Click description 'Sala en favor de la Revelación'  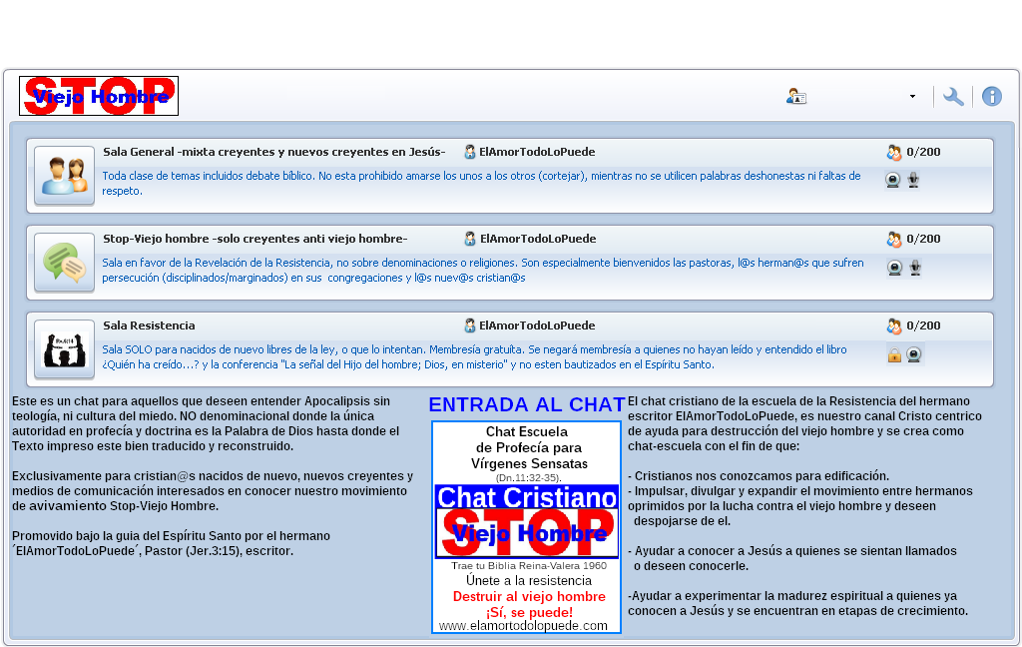click(x=482, y=270)
